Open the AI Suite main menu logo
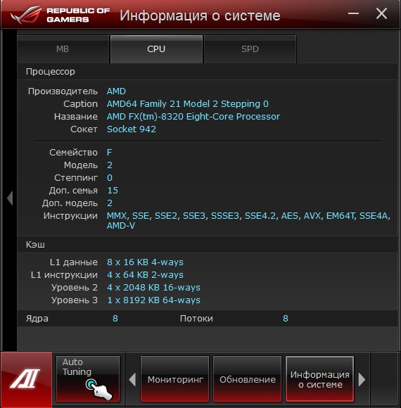This screenshot has width=401, height=408. [x=26, y=379]
